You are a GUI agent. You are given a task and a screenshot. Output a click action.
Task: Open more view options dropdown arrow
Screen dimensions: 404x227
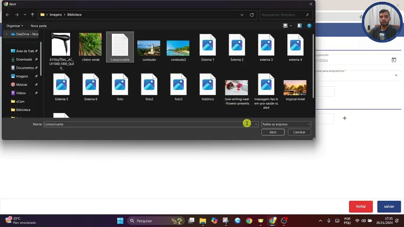pyautogui.click(x=291, y=26)
